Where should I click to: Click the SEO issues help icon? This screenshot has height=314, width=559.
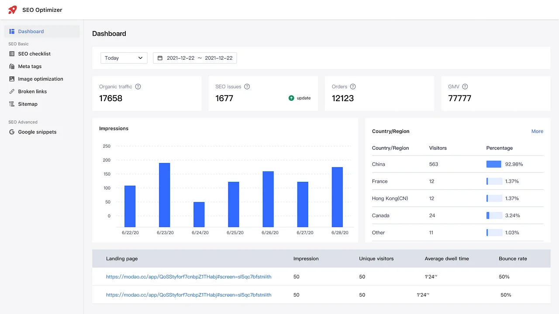[247, 86]
